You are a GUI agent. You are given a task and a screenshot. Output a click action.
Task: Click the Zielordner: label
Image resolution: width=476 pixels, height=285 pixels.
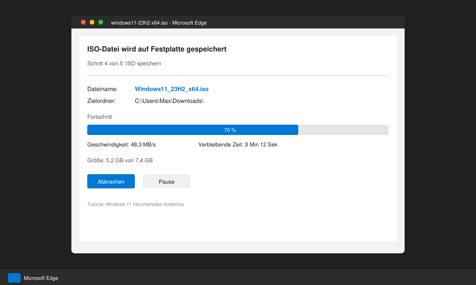point(102,101)
